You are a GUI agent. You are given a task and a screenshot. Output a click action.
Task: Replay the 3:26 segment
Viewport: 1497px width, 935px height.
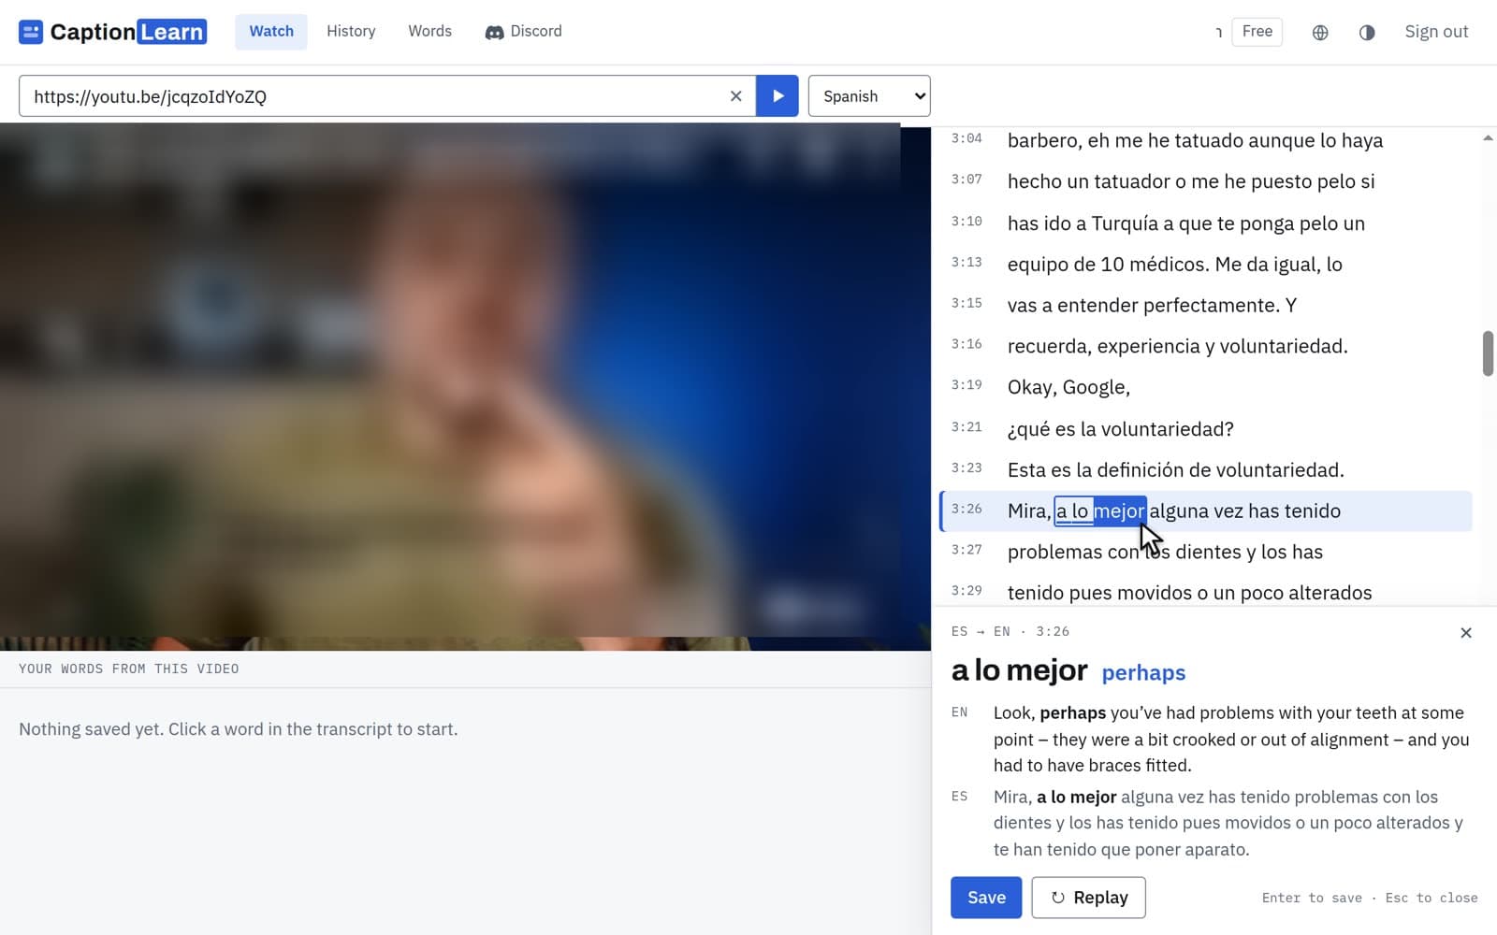coord(1088,898)
